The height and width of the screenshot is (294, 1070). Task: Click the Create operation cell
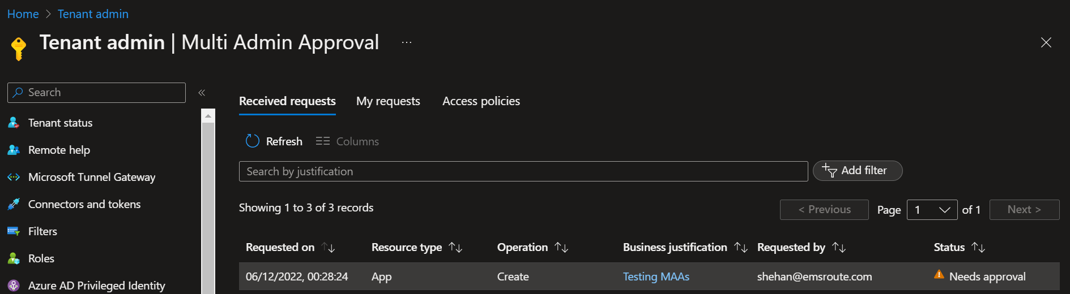pyautogui.click(x=513, y=276)
